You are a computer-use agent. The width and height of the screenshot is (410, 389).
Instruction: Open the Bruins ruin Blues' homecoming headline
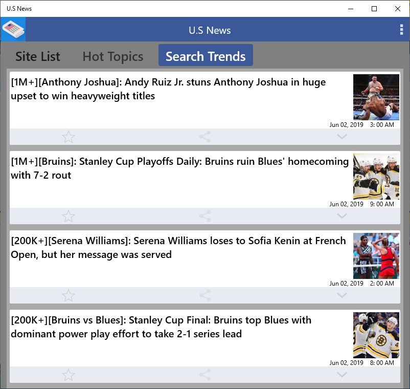click(179, 168)
